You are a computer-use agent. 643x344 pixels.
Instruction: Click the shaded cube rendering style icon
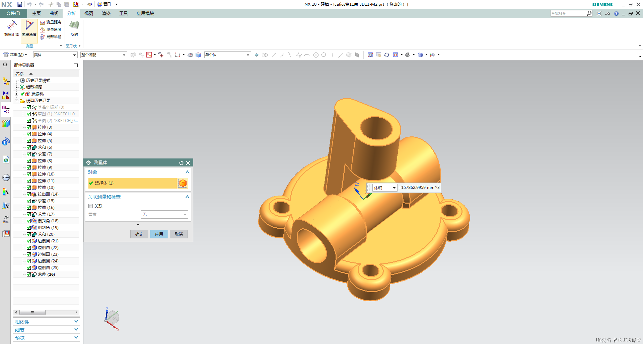tap(420, 55)
